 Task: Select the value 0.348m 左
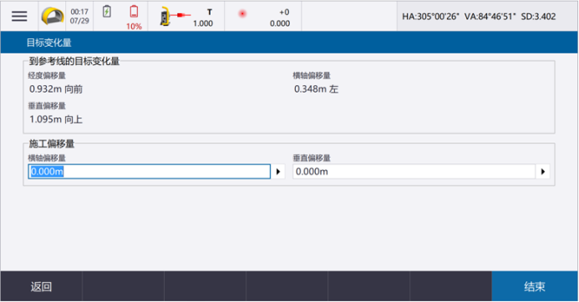point(316,89)
